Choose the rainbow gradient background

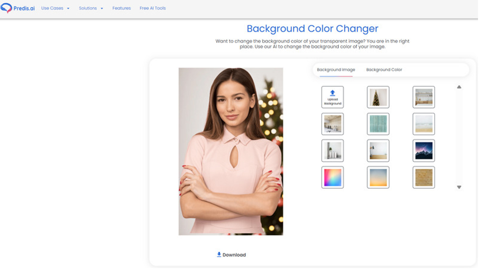pyautogui.click(x=332, y=177)
